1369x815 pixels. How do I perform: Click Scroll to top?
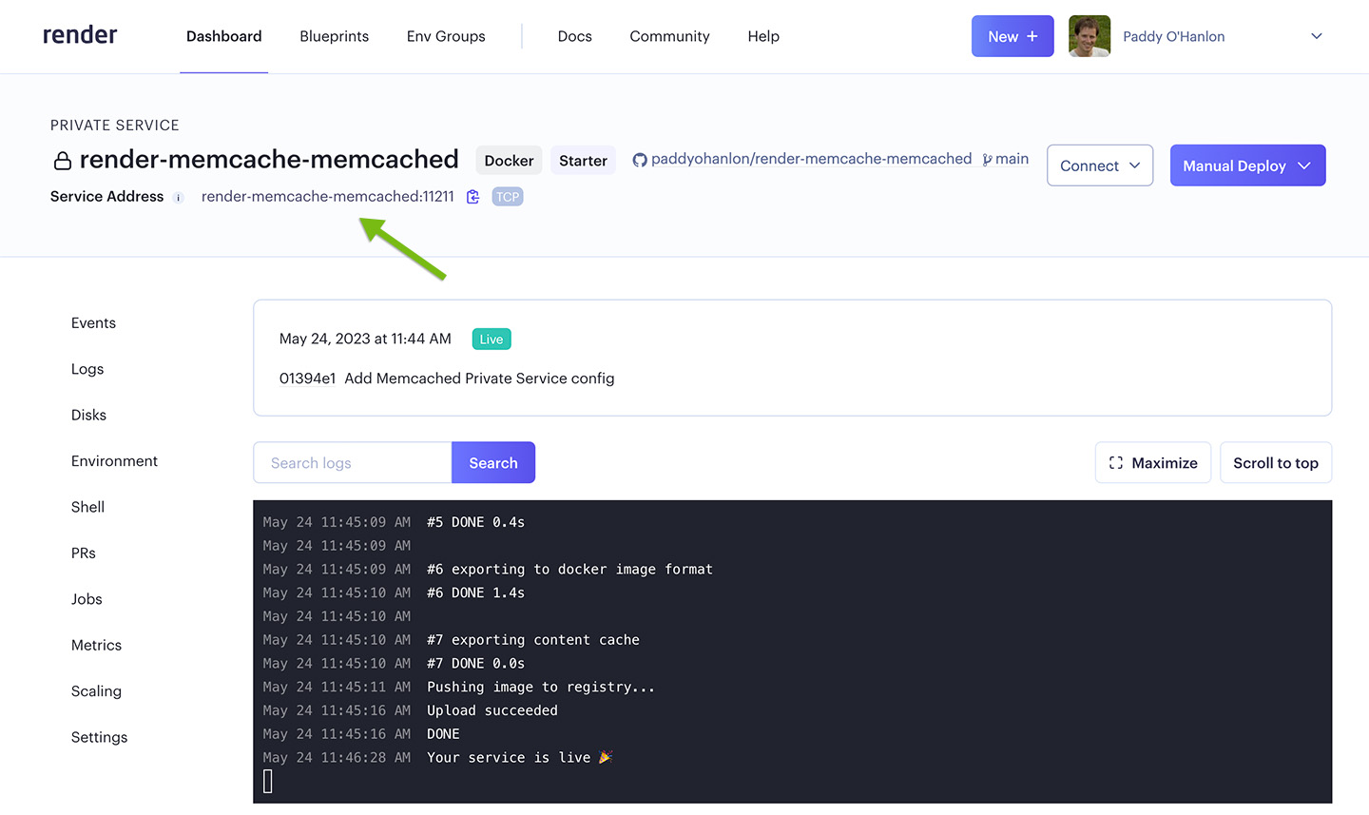pos(1276,462)
